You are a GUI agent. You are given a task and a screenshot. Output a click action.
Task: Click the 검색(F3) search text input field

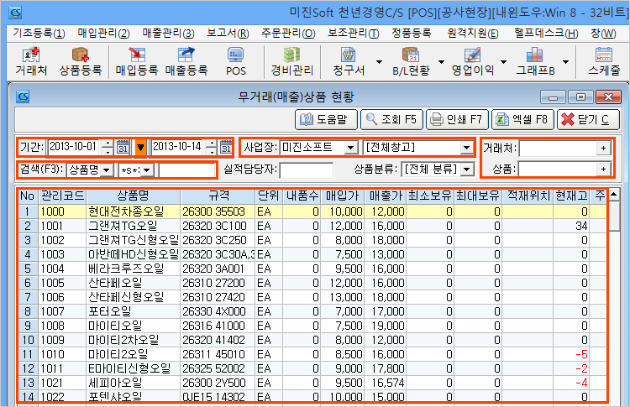tap(187, 170)
